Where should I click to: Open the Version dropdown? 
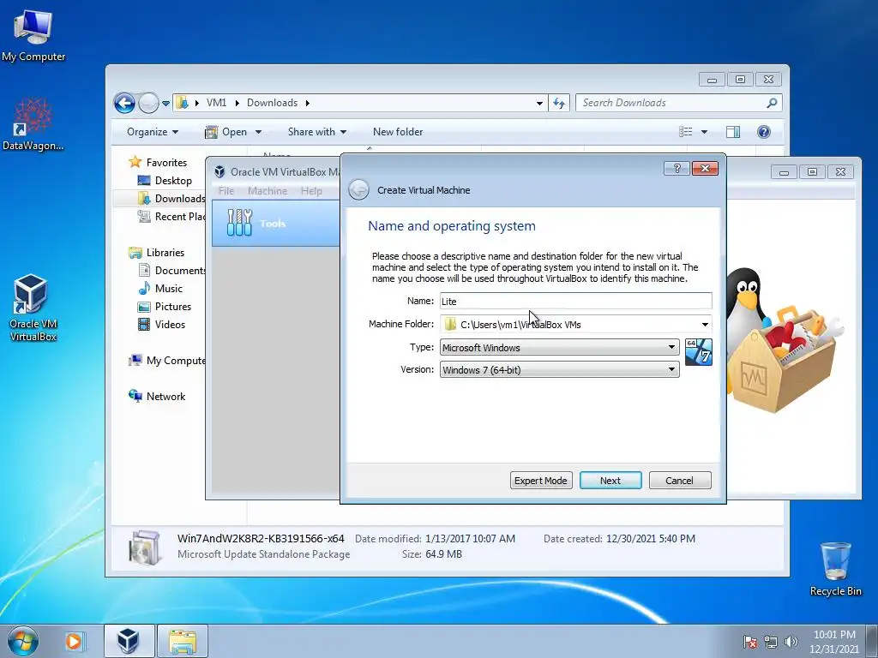tap(559, 370)
